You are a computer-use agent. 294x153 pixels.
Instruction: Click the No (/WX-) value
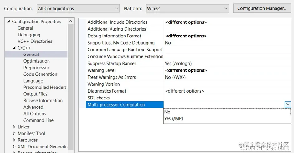(x=175, y=77)
